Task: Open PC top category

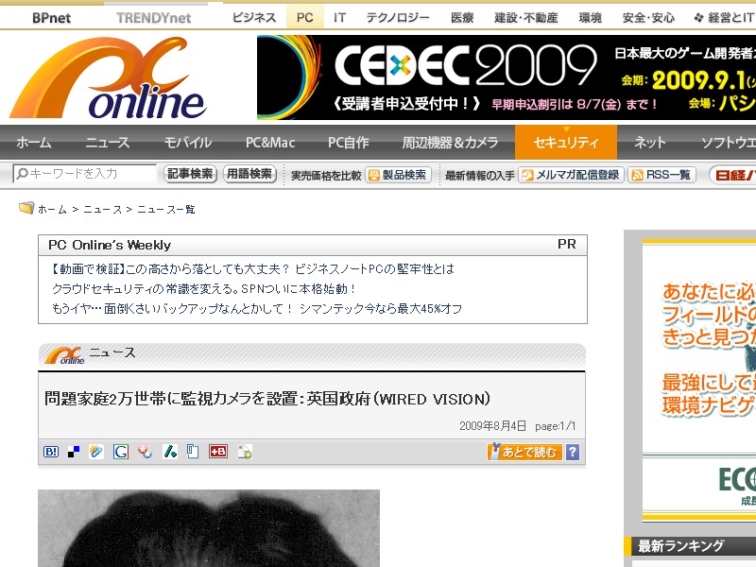Action: tap(304, 18)
